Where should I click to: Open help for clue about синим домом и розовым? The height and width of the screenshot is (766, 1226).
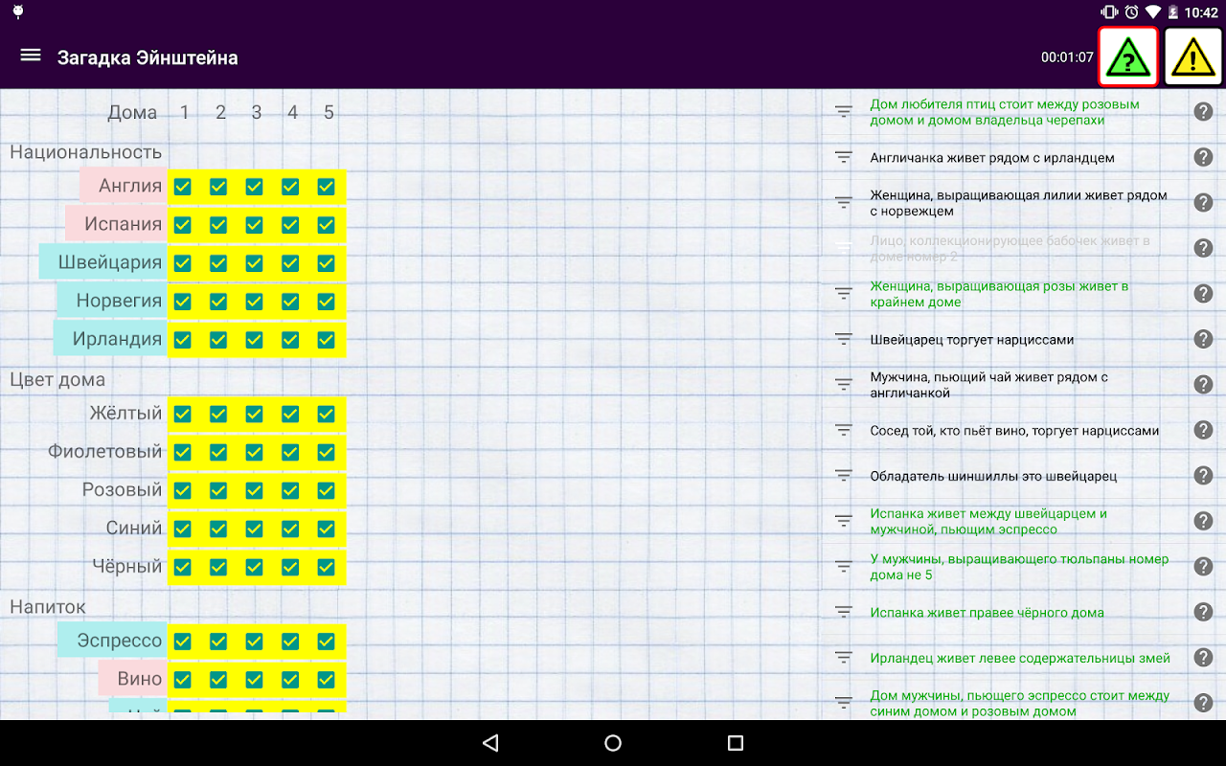[x=1203, y=703]
